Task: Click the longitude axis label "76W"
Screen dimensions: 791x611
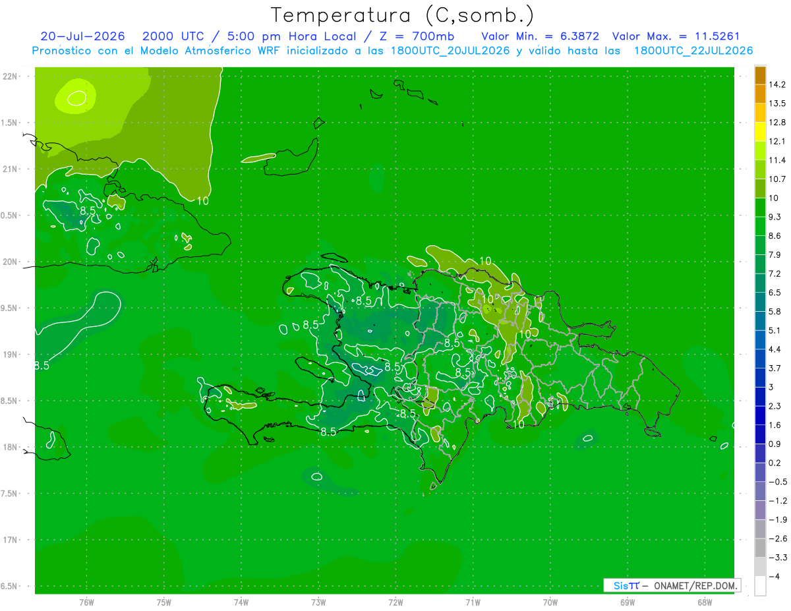Action: pyautogui.click(x=86, y=602)
